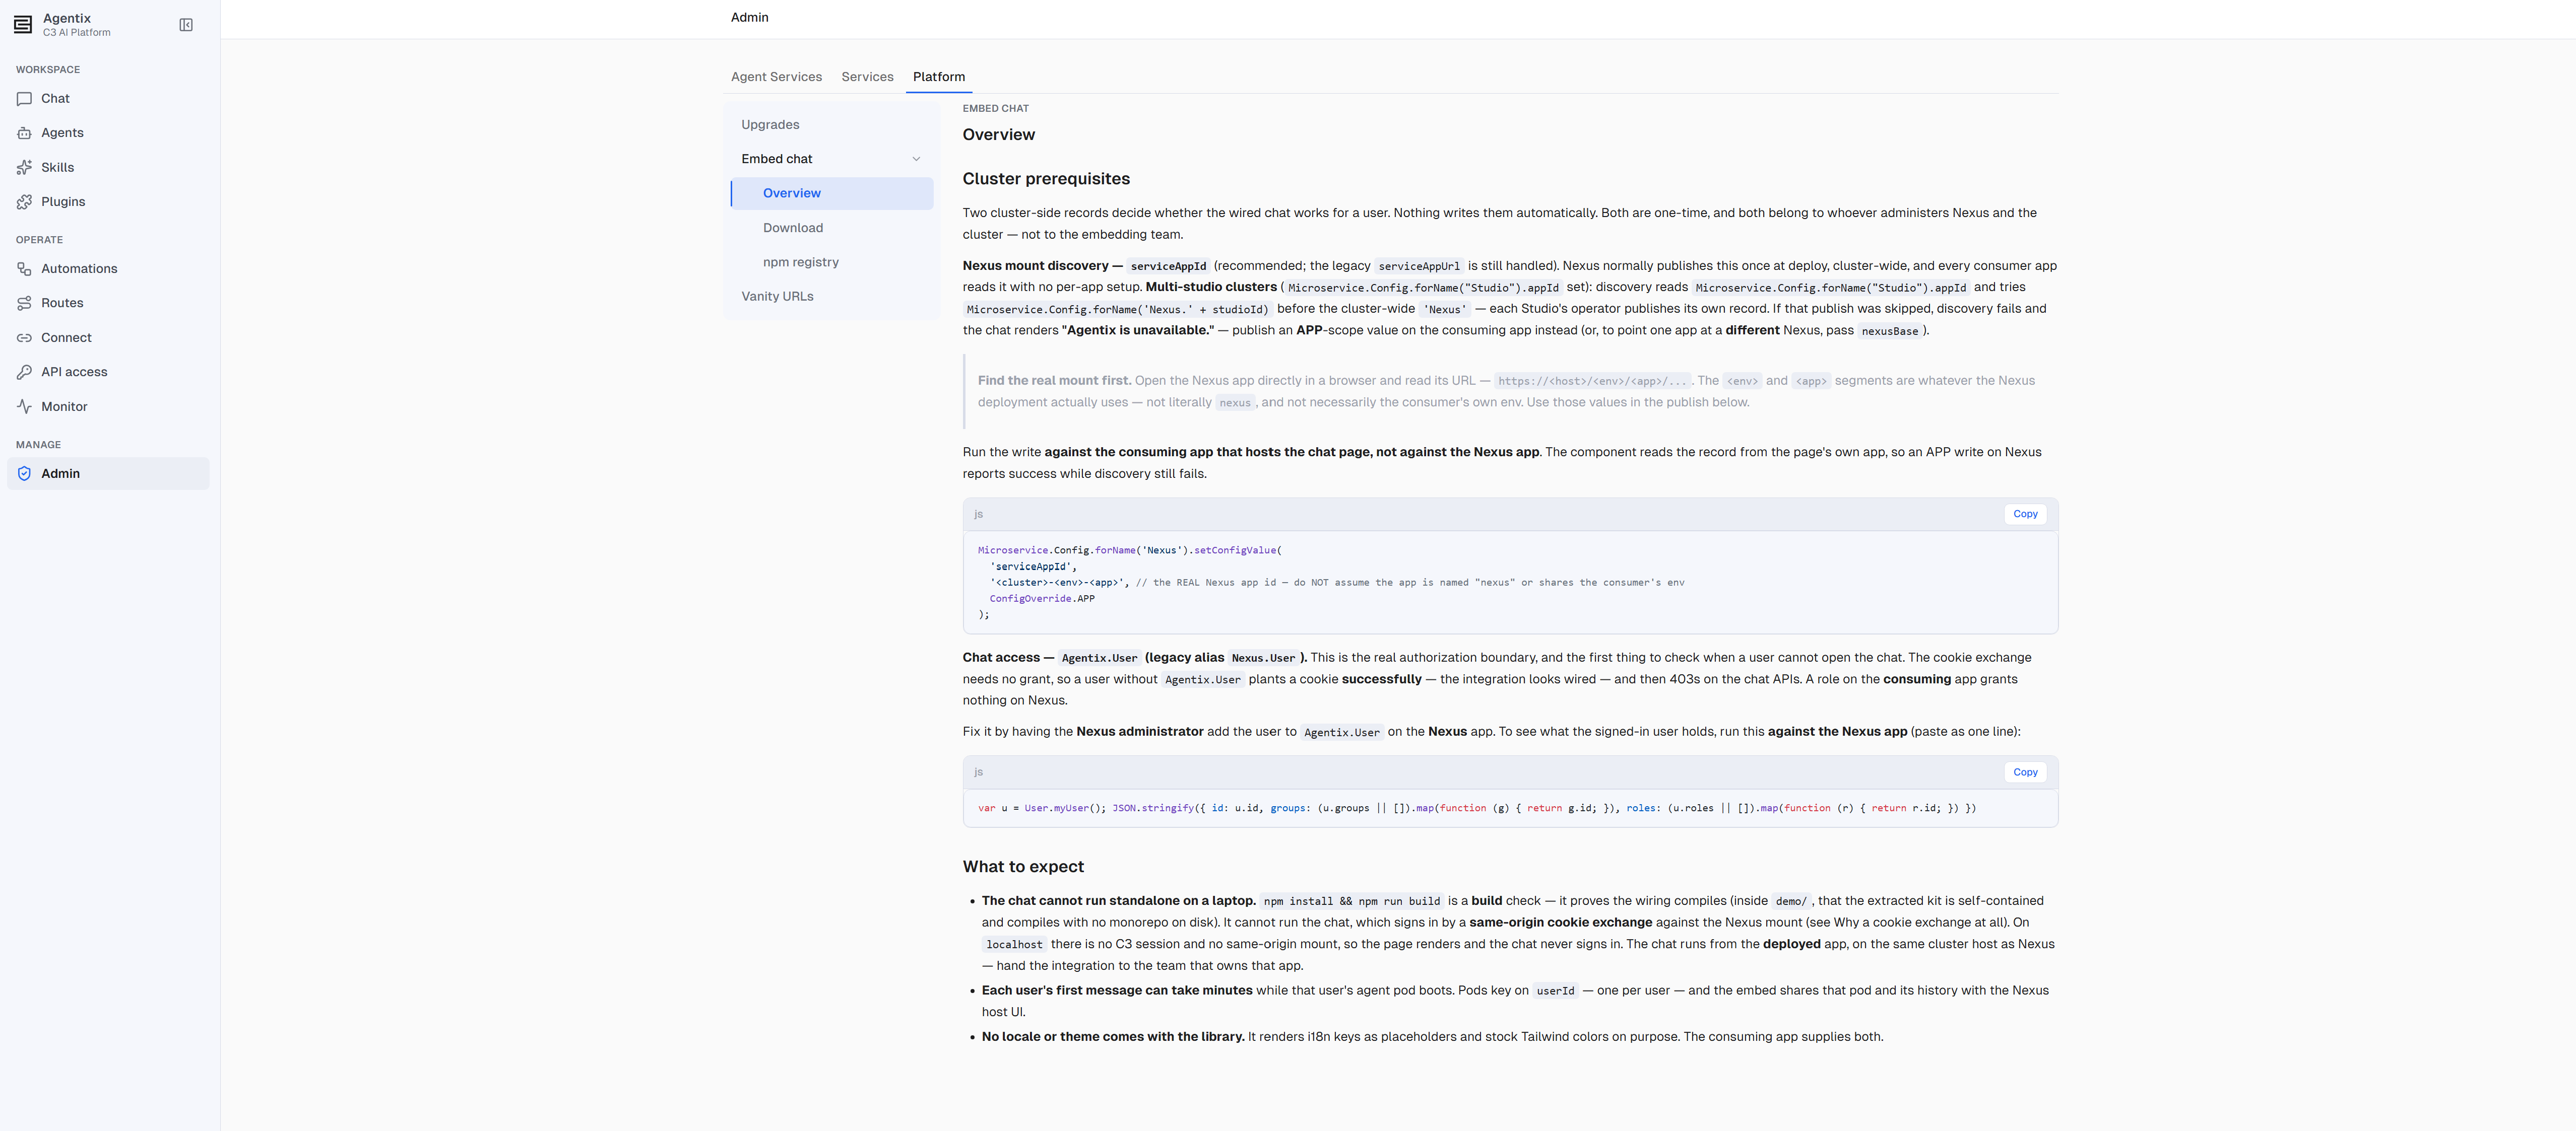Click the Agentix logo icon
The image size is (2576, 1131).
pyautogui.click(x=23, y=25)
